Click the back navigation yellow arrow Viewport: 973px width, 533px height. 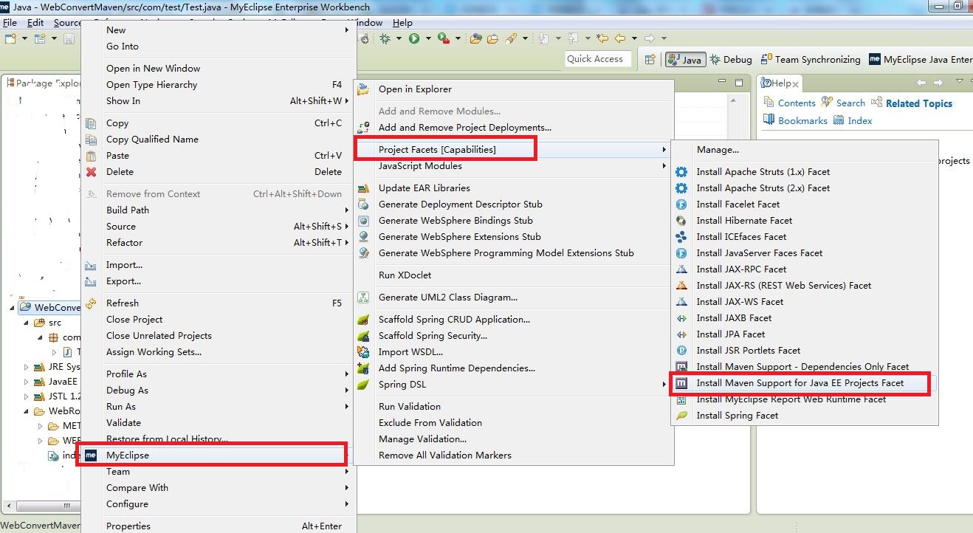[620, 38]
